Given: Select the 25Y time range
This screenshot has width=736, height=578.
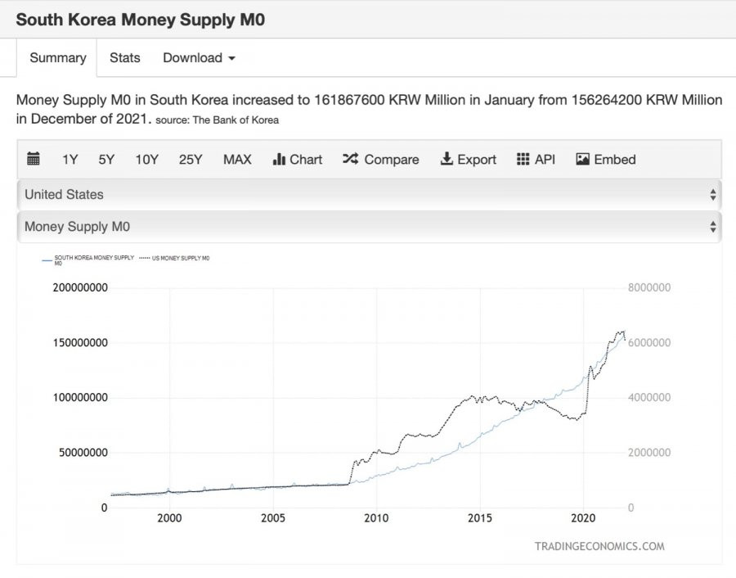Looking at the screenshot, I should pyautogui.click(x=191, y=160).
